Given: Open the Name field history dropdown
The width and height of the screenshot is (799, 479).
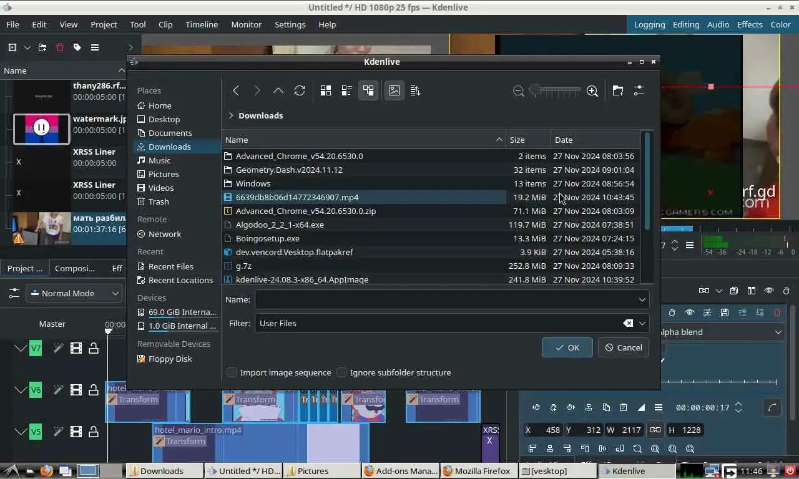Looking at the screenshot, I should coord(642,299).
